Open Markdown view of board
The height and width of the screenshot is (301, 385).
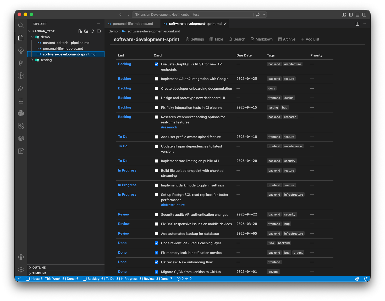click(262, 39)
